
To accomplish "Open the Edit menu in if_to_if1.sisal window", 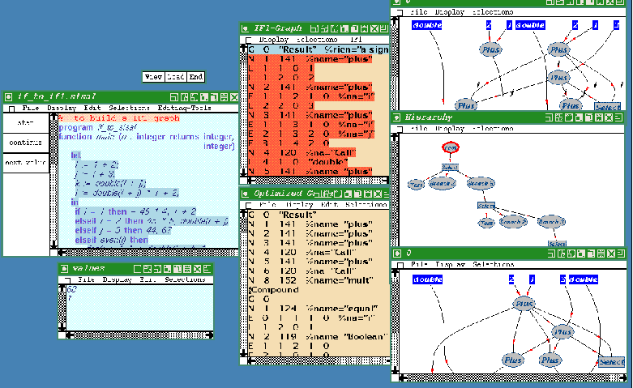I will pyautogui.click(x=92, y=108).
